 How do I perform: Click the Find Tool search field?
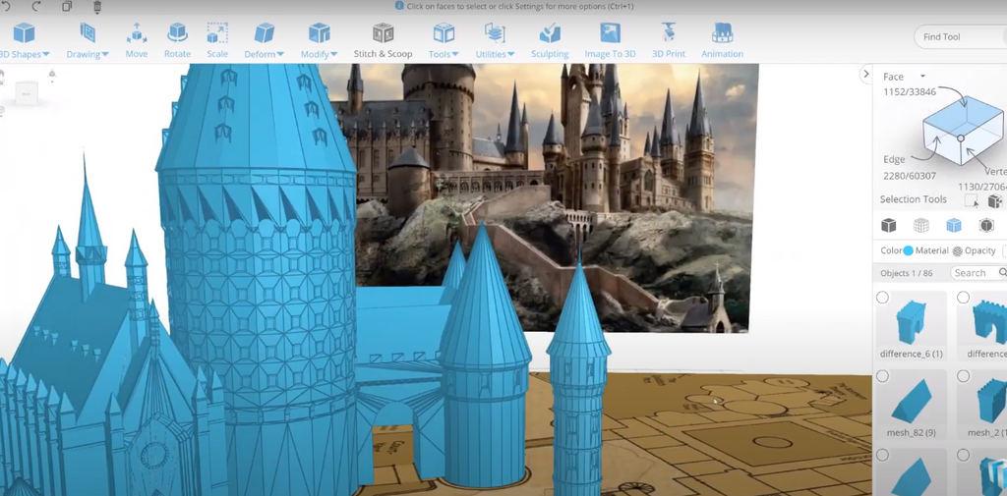pos(960,36)
